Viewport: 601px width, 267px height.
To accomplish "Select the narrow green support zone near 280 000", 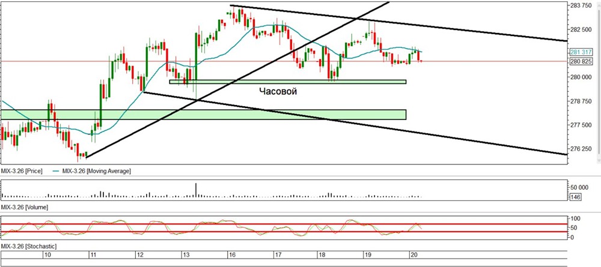I will (x=287, y=82).
